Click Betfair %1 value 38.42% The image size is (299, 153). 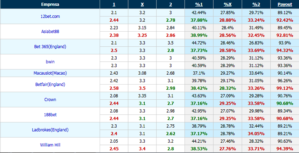(x=199, y=88)
